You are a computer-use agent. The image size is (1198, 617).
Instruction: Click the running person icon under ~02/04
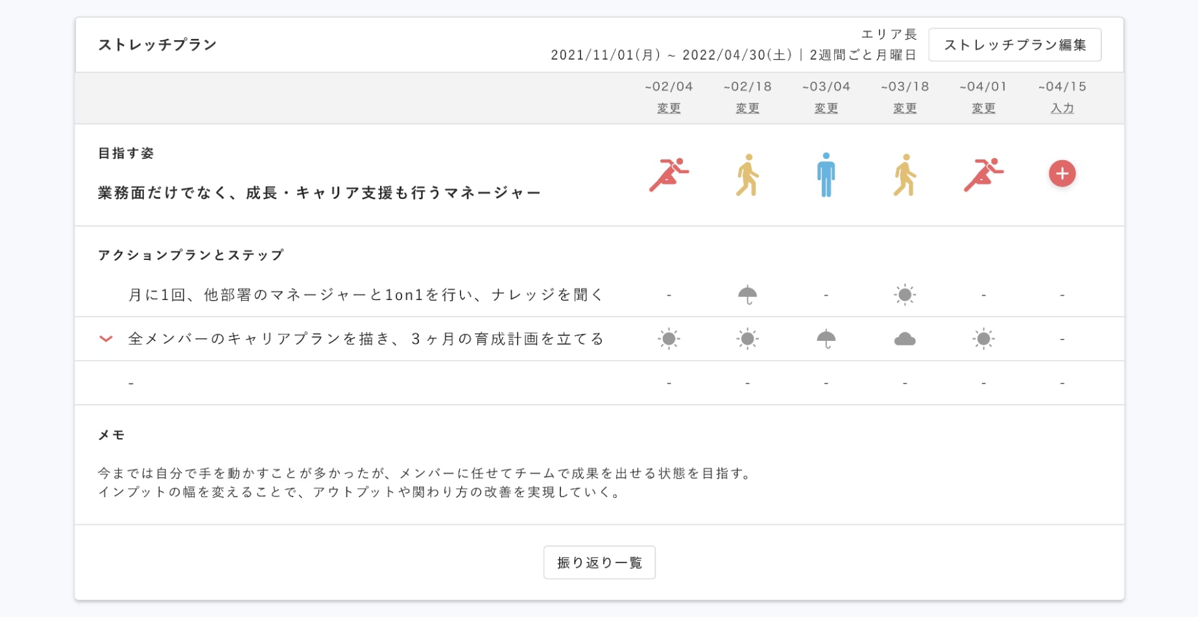coord(668,174)
